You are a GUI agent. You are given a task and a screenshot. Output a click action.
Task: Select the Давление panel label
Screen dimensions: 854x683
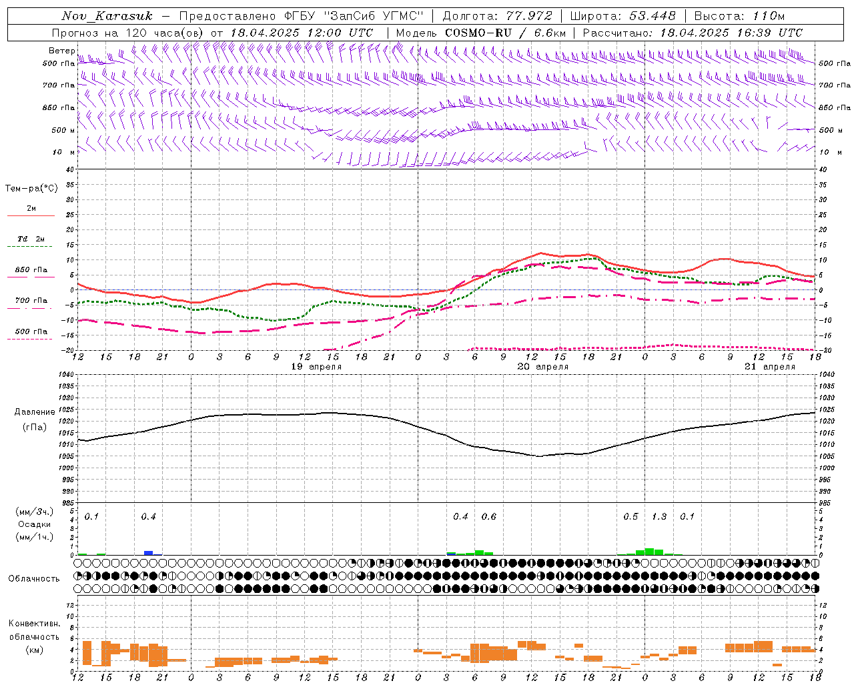pos(34,412)
